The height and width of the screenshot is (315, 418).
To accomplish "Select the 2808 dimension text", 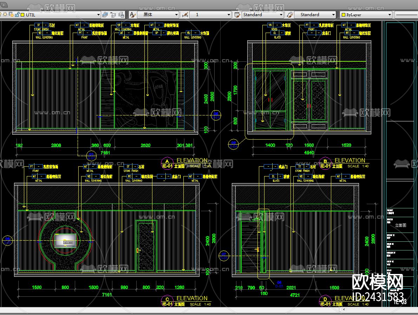I will click(56, 145).
